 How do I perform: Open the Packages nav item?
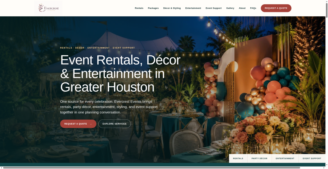coord(153,8)
